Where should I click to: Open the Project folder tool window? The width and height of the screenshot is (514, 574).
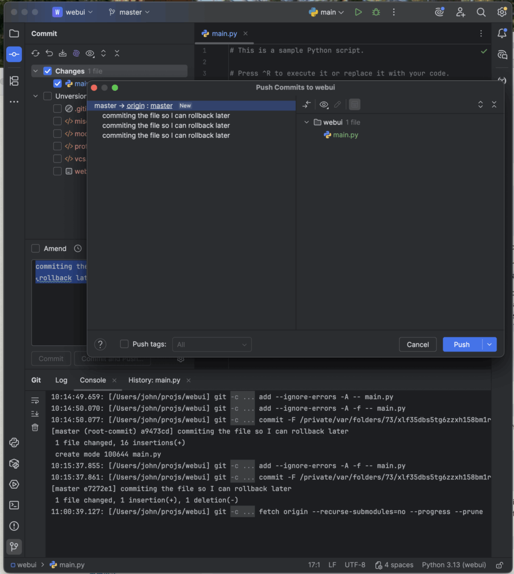click(14, 34)
